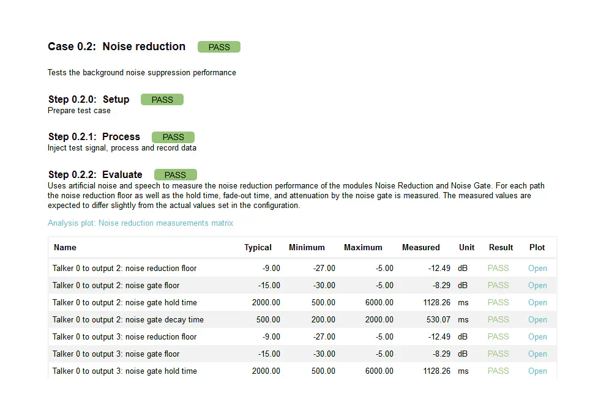Select row name 'Talker 0 to output 2: noise gate hold time'
This screenshot has height=416, width=612.
(x=124, y=302)
